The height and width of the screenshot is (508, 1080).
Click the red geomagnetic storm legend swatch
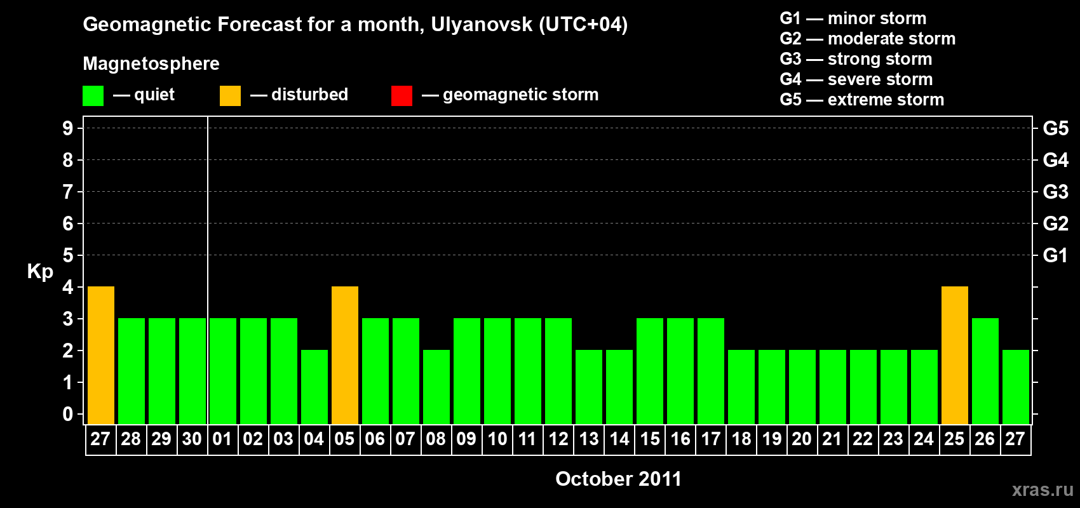pos(402,96)
